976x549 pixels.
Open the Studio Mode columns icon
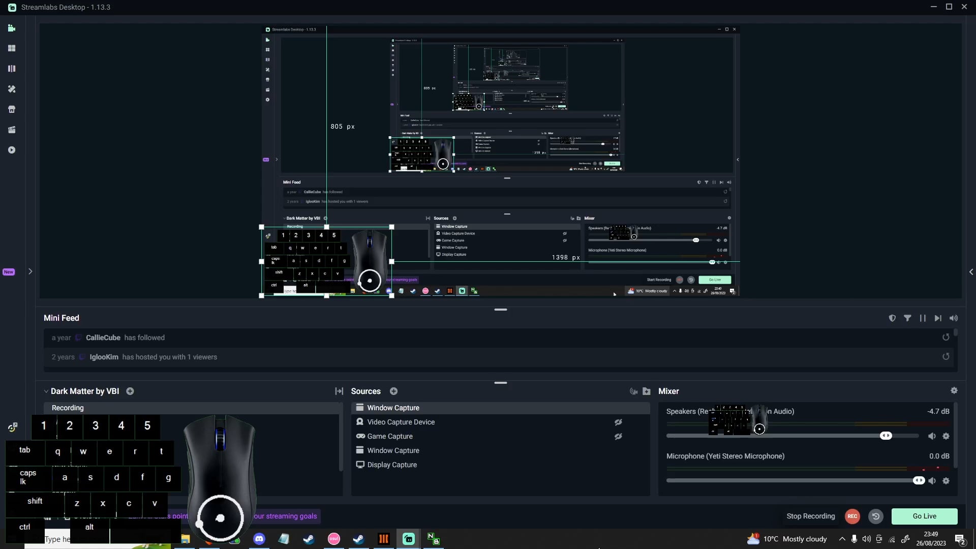tap(12, 69)
